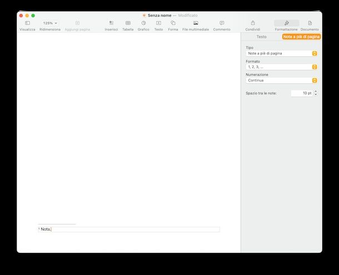The height and width of the screenshot is (275, 339).
Task: Minimize the window with yellow button
Action: point(27,16)
